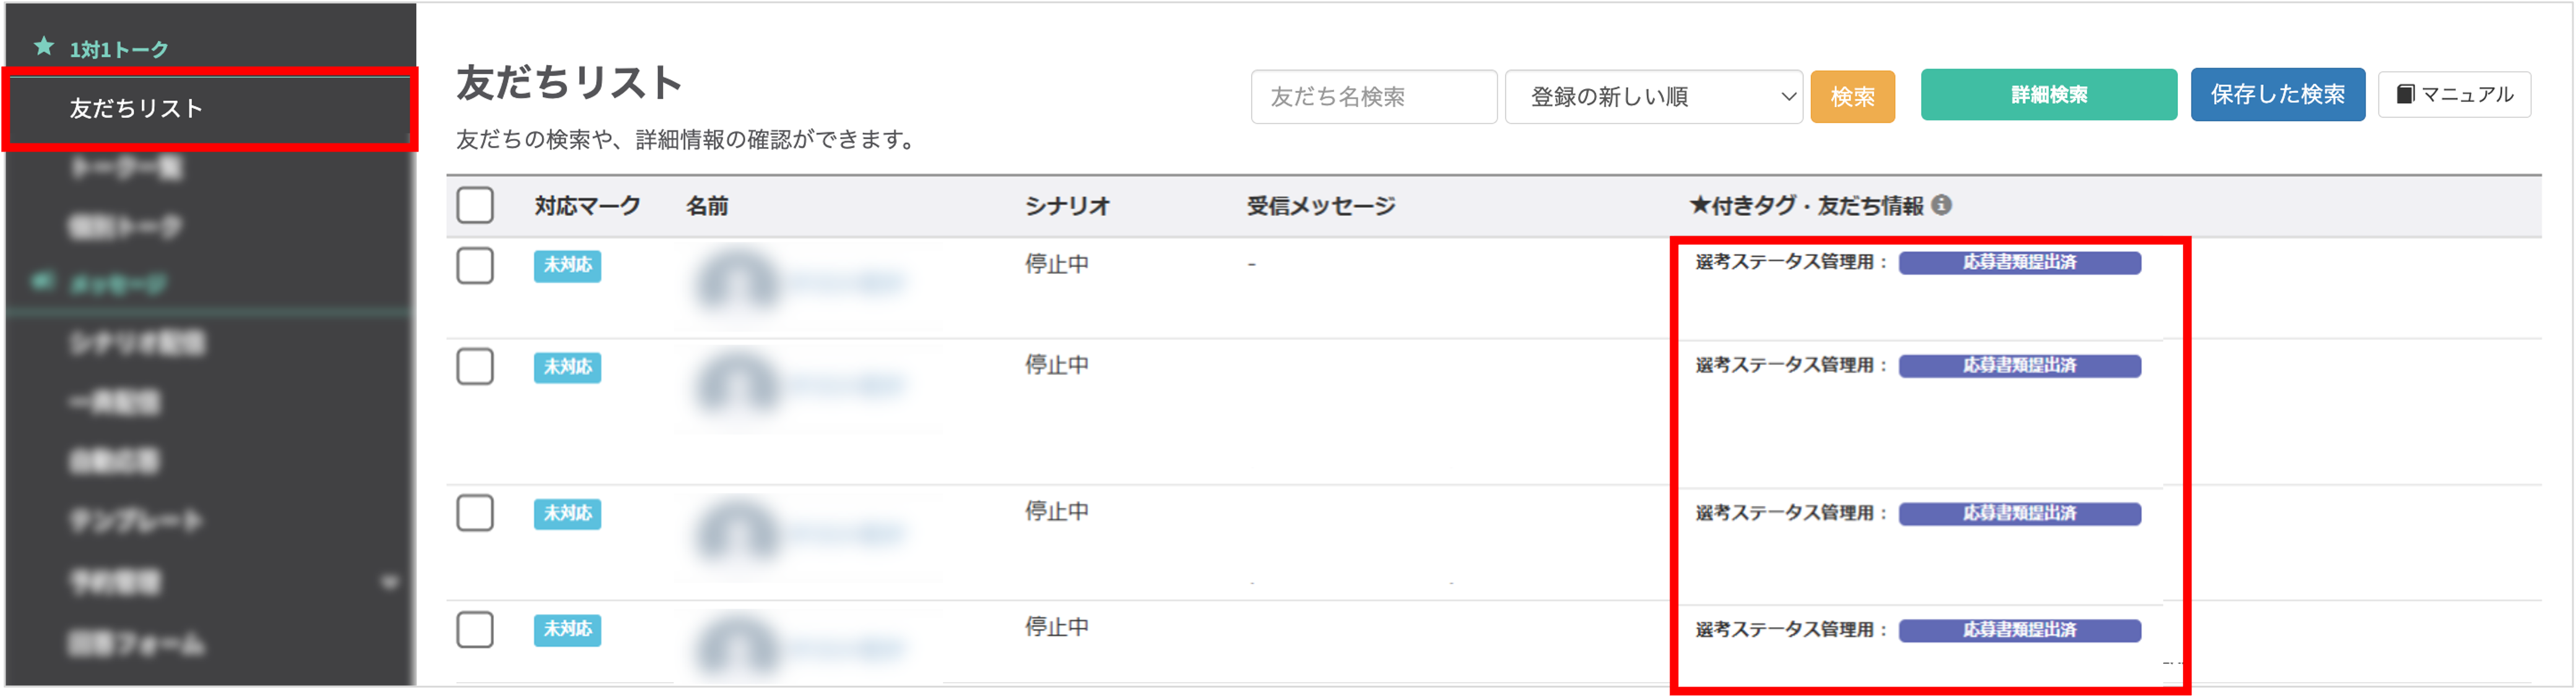Click the info icon next to 友だち情報
Image resolution: width=2576 pixels, height=697 pixels.
point(1941,205)
